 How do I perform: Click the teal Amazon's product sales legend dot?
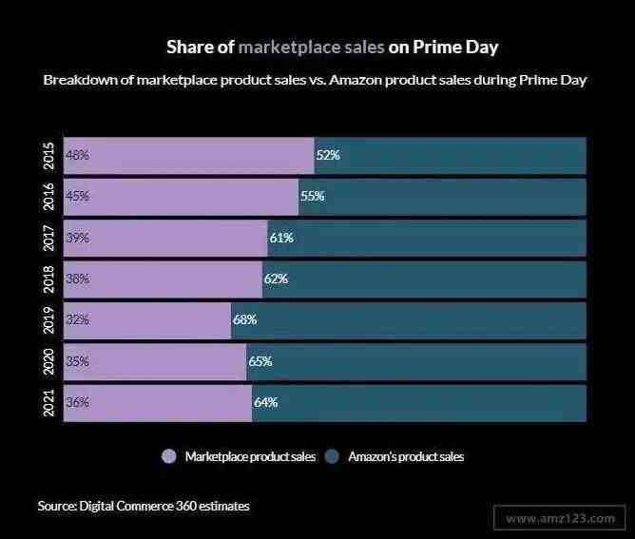[333, 456]
